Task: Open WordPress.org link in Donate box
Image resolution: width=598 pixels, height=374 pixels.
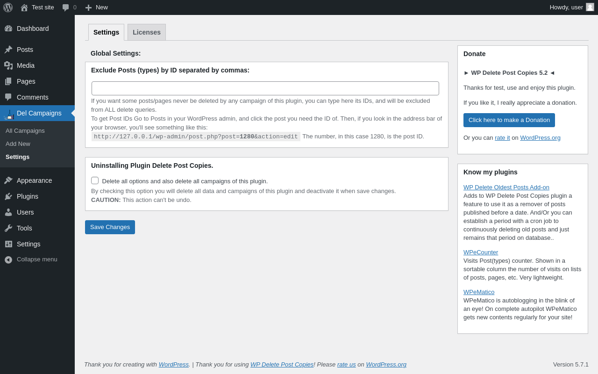Action: [540, 138]
